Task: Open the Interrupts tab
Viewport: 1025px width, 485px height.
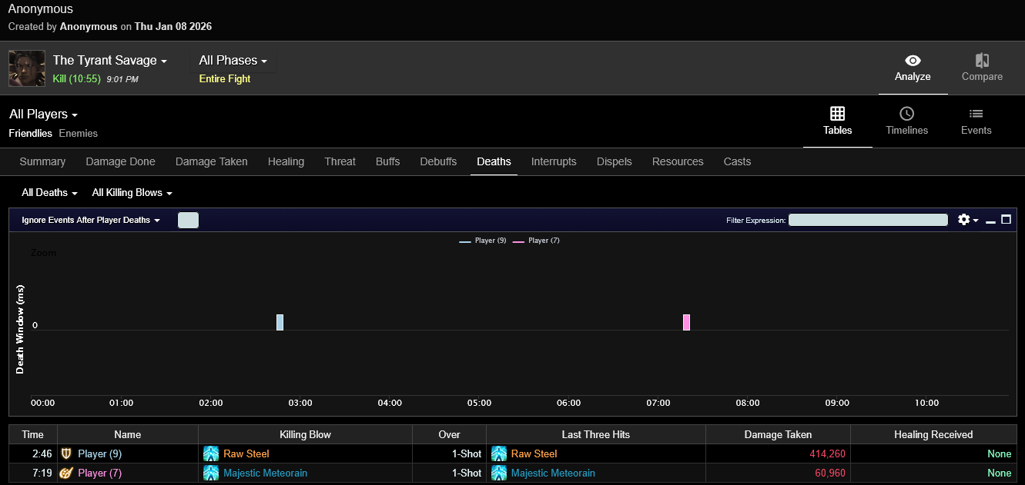Action: pyautogui.click(x=554, y=161)
